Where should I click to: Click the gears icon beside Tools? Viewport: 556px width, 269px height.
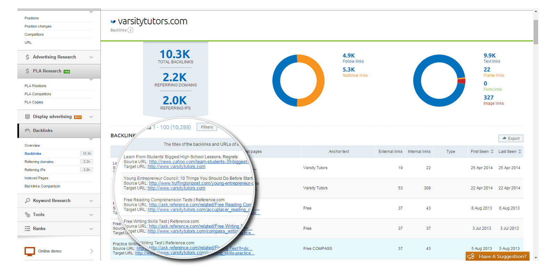(27, 215)
